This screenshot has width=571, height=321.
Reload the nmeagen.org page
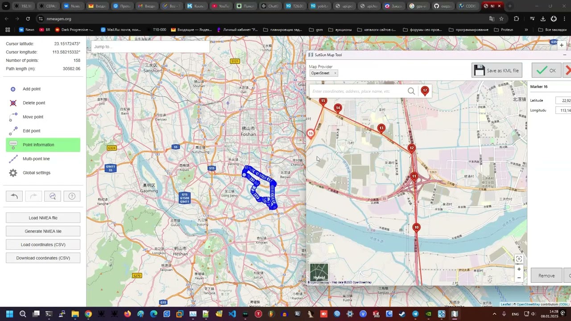(28, 19)
